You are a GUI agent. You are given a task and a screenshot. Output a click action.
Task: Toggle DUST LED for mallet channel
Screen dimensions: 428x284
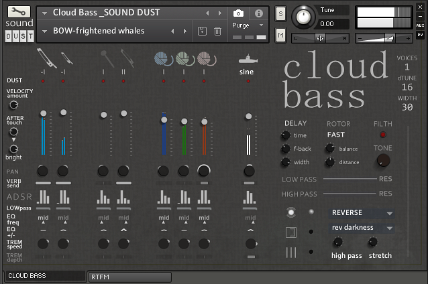[103, 81]
